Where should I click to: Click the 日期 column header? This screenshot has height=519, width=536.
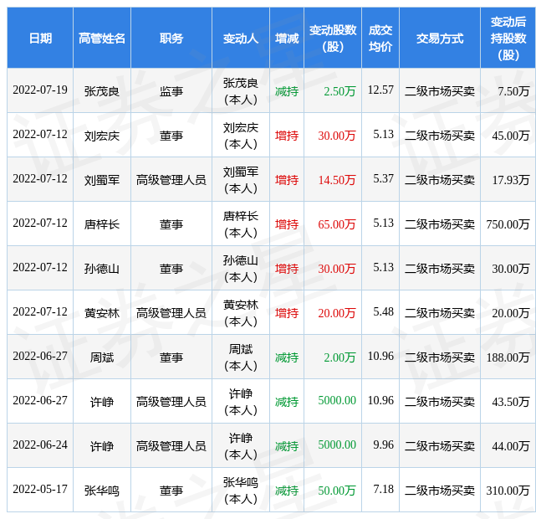(x=40, y=38)
